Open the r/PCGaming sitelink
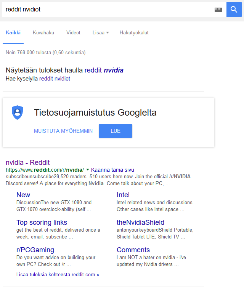244x290 pixels. pyautogui.click(x=35, y=250)
